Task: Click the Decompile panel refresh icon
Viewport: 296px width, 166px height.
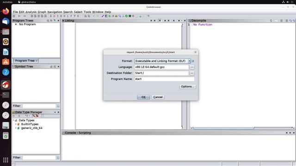Action: click(x=271, y=20)
